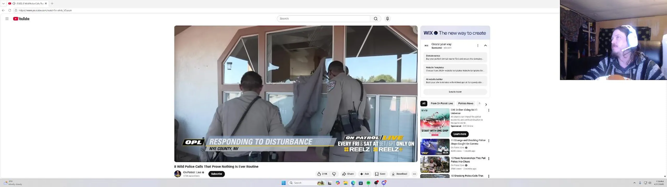667x187 pixels.
Task: Mute the tab with the speaker icon
Action: click(14, 3)
